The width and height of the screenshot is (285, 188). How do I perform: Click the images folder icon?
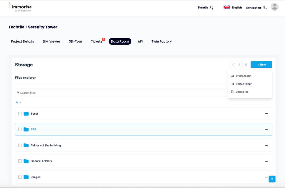(x=26, y=177)
